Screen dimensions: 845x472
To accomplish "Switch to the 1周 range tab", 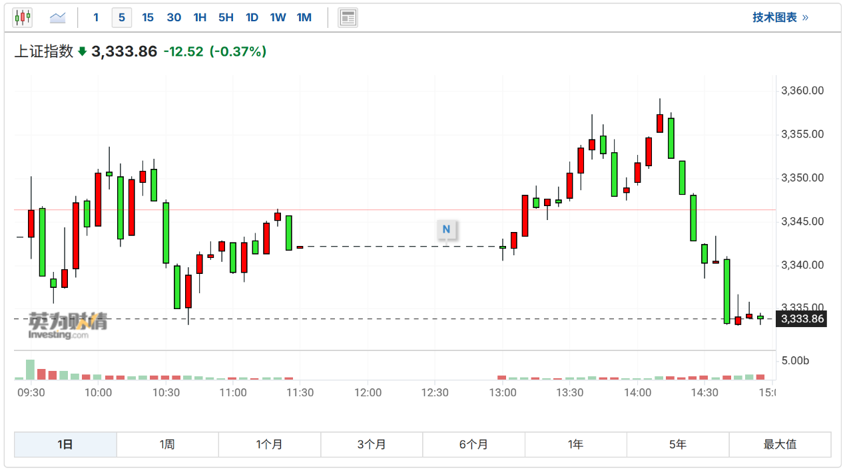I will pyautogui.click(x=167, y=445).
